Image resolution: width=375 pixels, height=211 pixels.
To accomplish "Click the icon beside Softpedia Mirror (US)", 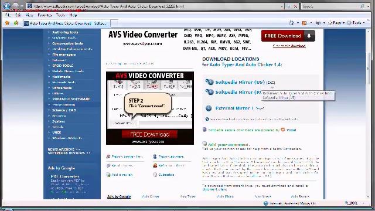I will pyautogui.click(x=210, y=82).
